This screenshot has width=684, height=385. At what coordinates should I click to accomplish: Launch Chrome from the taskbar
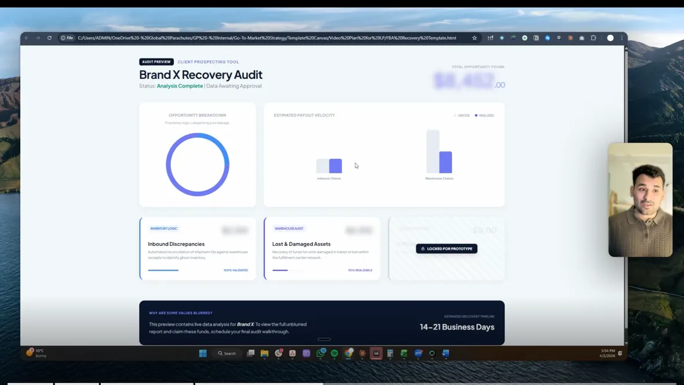[x=348, y=353]
